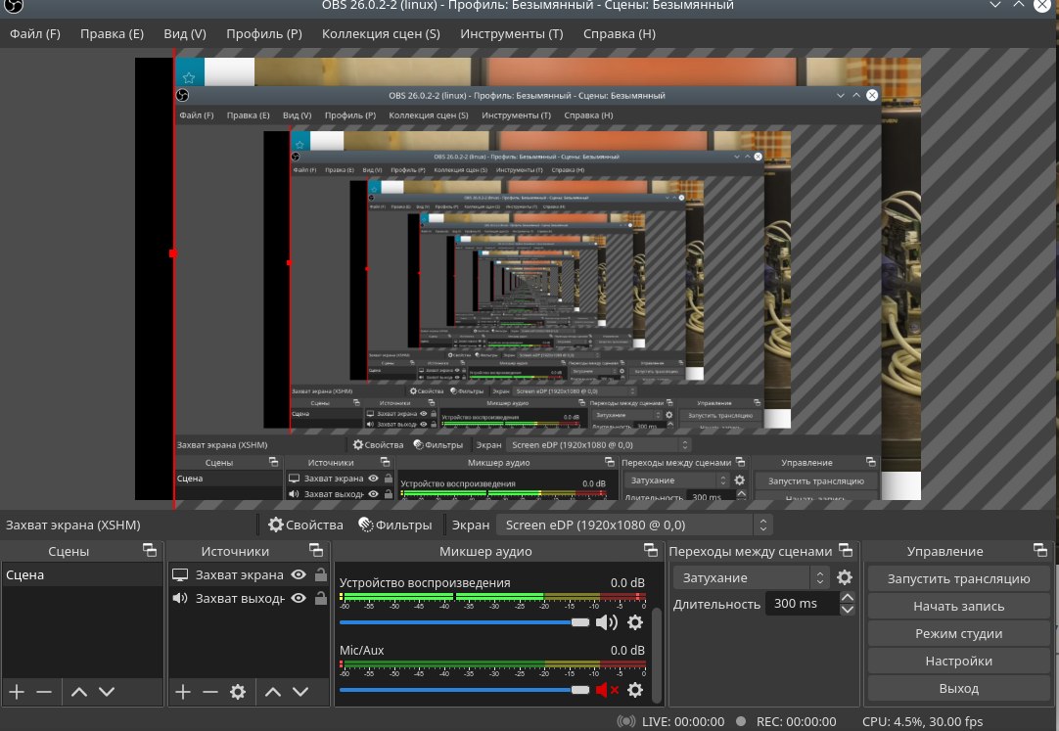Toggle visibility of Захват экрана source
1059x731 pixels.
299,574
